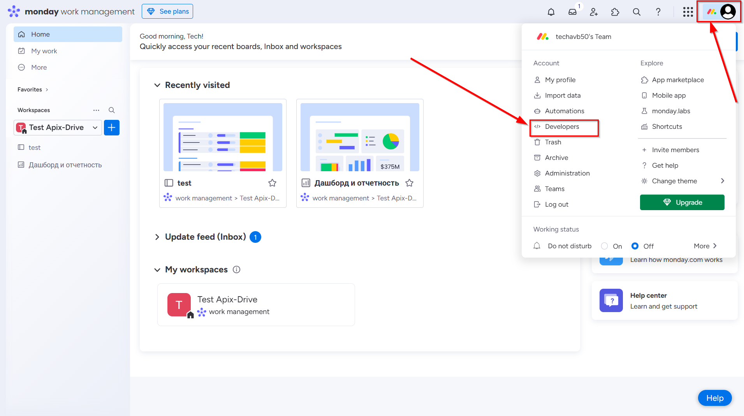Turn Do not disturb On
Image resolution: width=744 pixels, height=416 pixels.
(605, 246)
